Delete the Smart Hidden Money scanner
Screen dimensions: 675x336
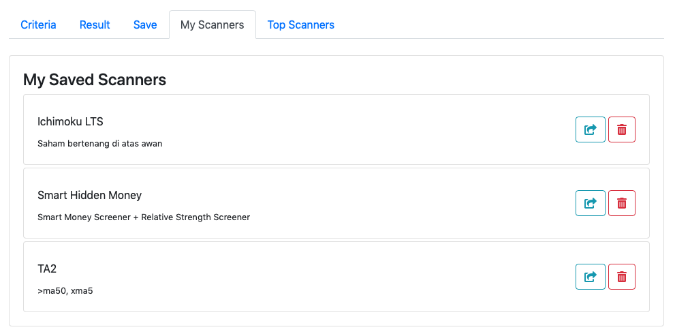(622, 203)
